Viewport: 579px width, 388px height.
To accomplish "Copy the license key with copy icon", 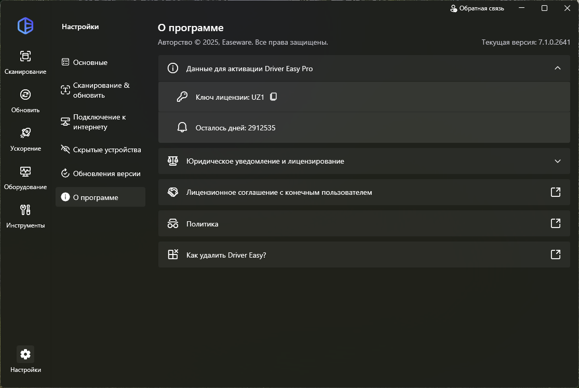I will (274, 97).
